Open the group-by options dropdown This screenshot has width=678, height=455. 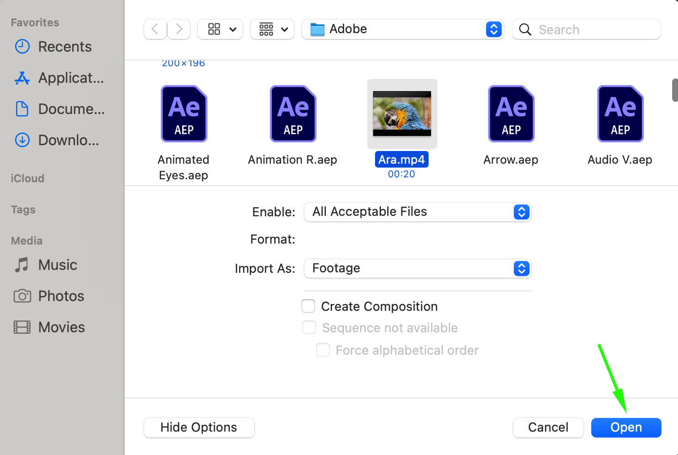pos(272,29)
